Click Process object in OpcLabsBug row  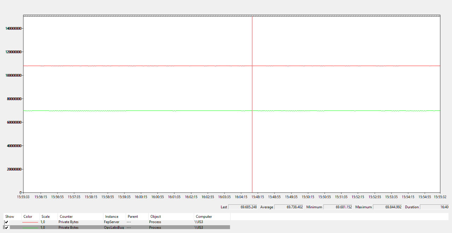tap(155, 228)
